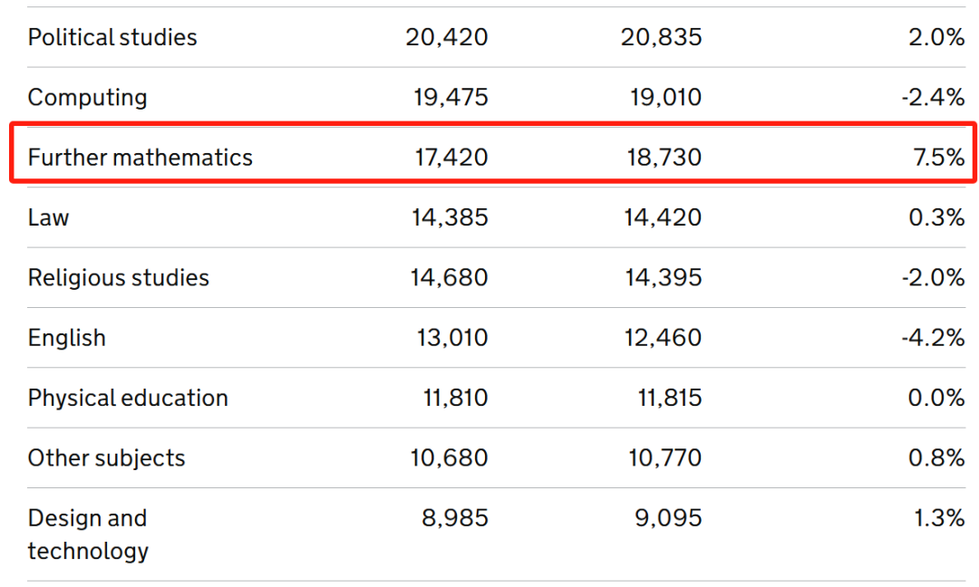Select the Other subjects row label
This screenshot has width=979, height=587.
click(107, 458)
